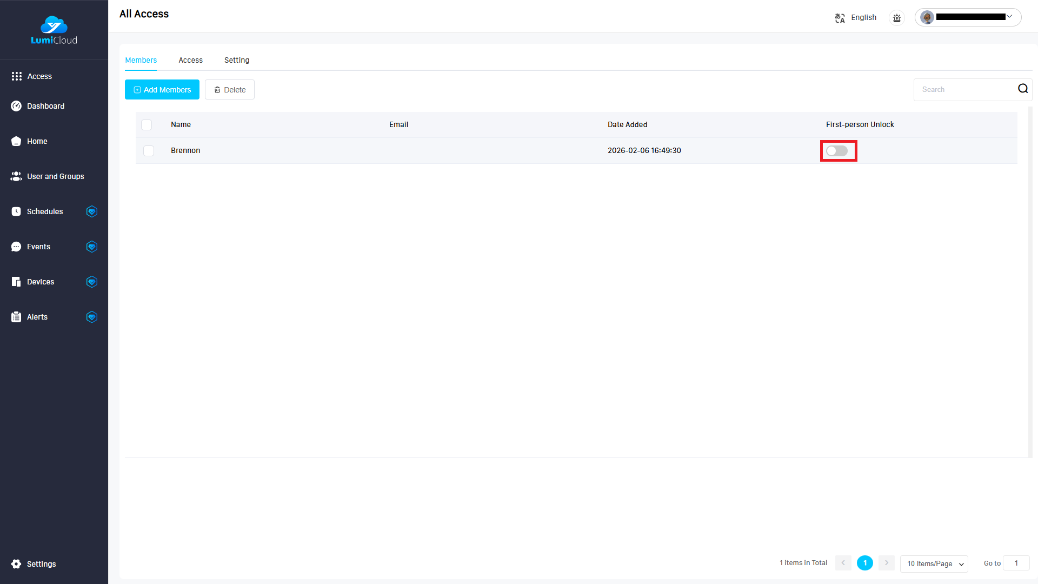Click the Go to page input
The width and height of the screenshot is (1038, 584).
[1016, 563]
